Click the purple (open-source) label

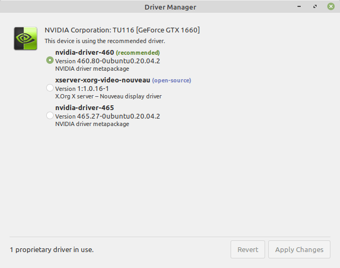coord(172,80)
